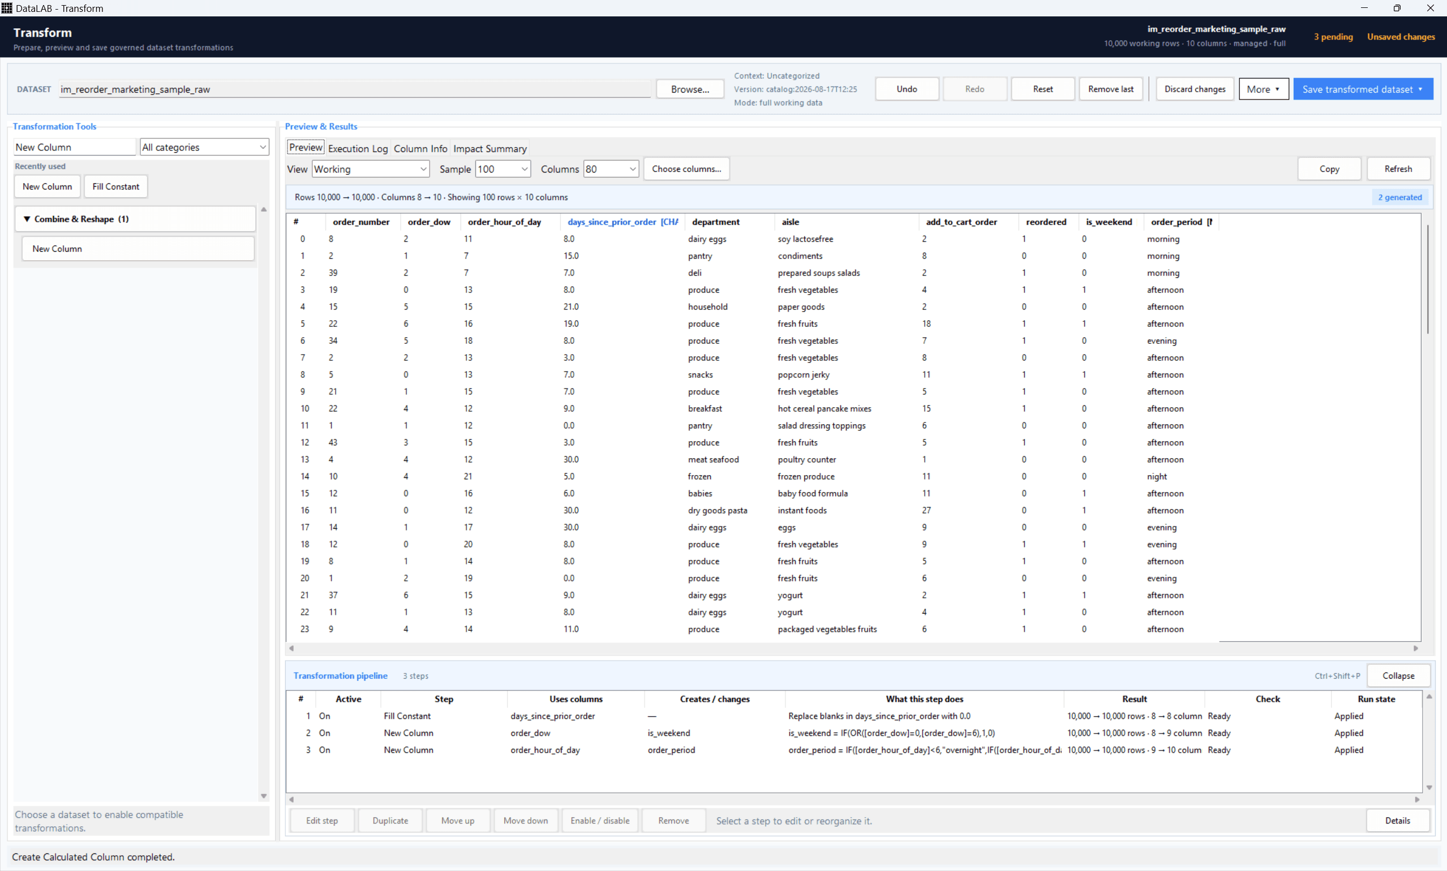Open pipeline Details
The width and height of the screenshot is (1447, 871).
click(x=1398, y=821)
